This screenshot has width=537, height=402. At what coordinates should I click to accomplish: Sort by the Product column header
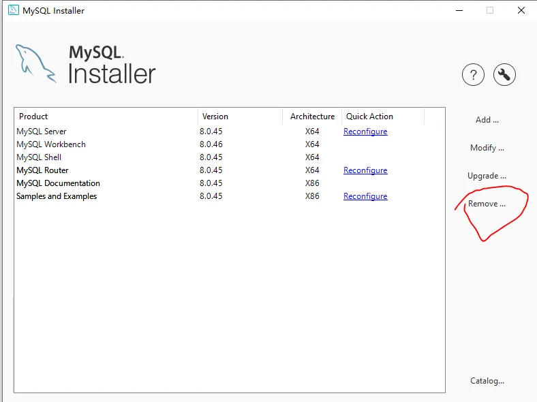click(106, 117)
